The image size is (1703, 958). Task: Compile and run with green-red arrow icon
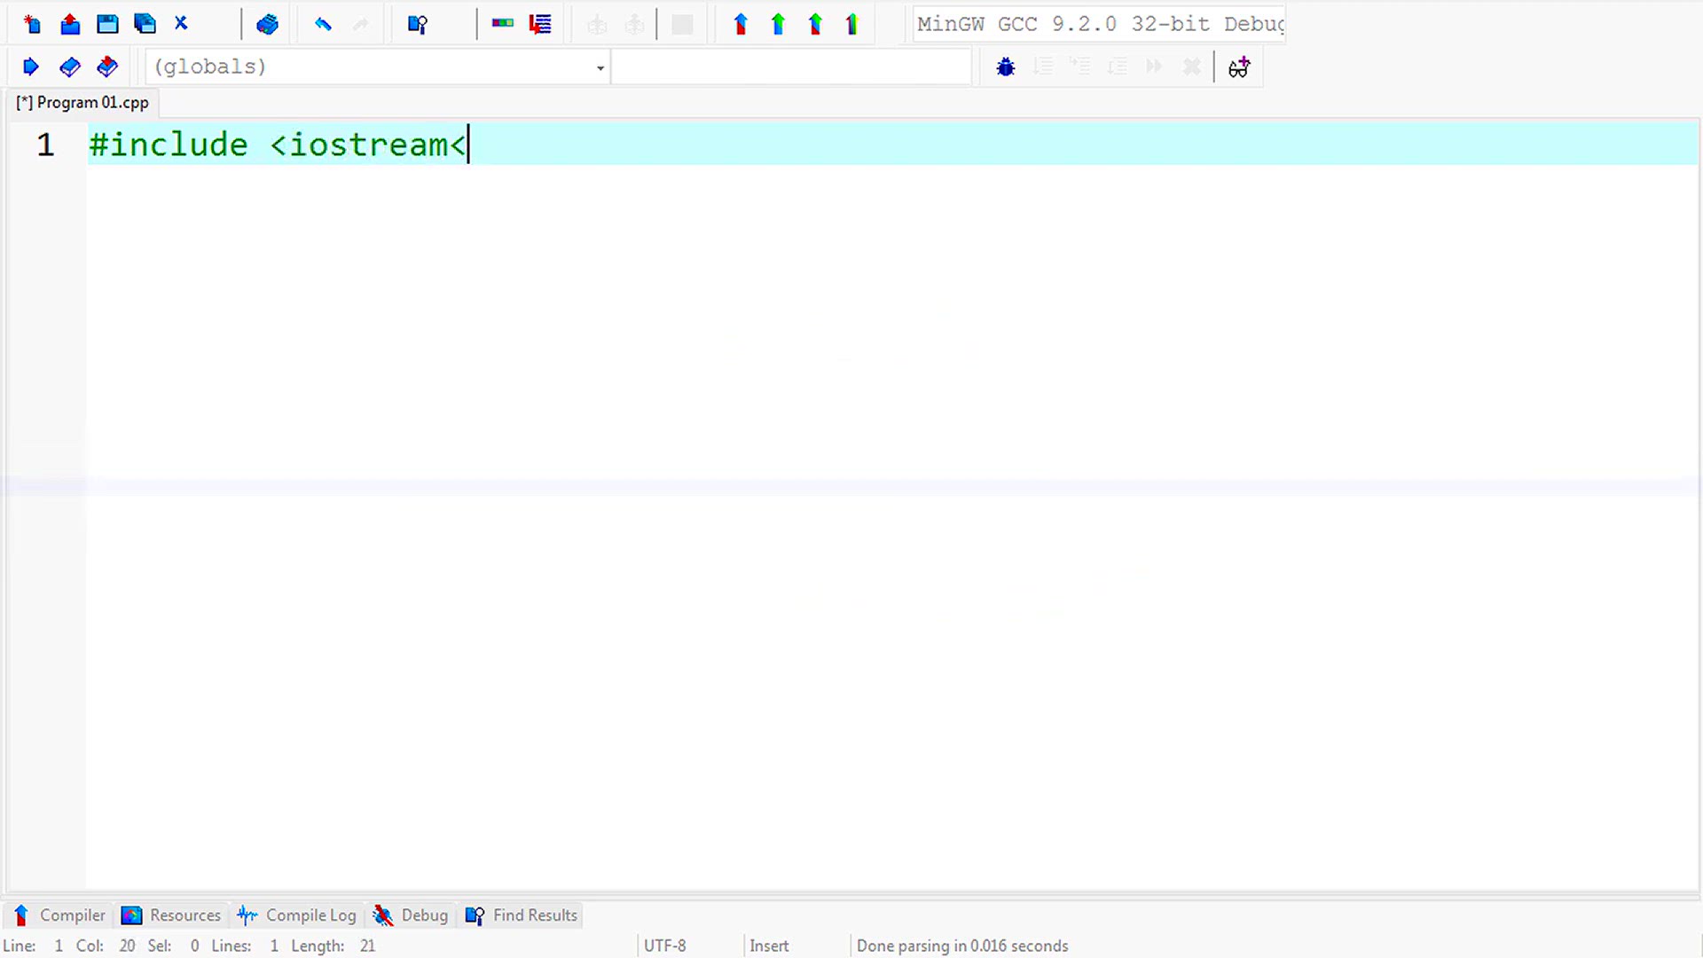point(815,24)
